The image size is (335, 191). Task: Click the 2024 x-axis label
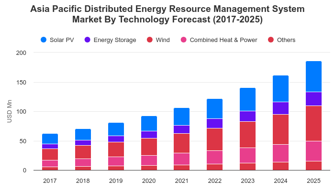(280, 181)
